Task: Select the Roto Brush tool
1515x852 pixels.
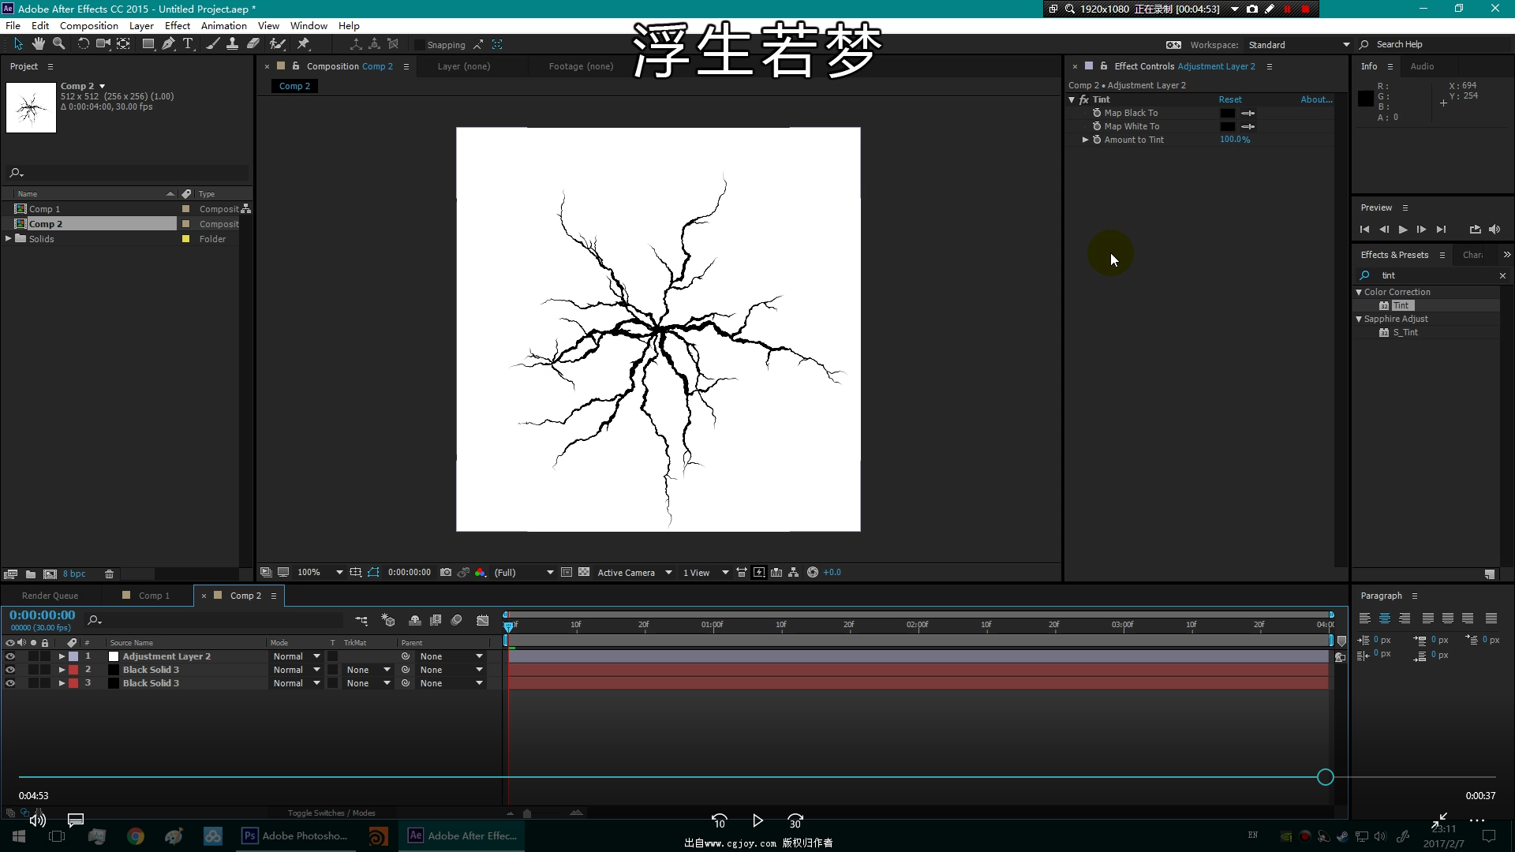Action: (x=277, y=44)
